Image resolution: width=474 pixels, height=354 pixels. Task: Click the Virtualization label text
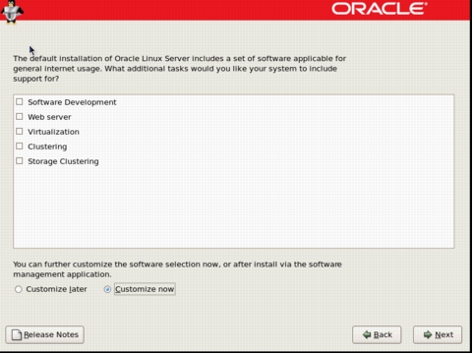[53, 132]
